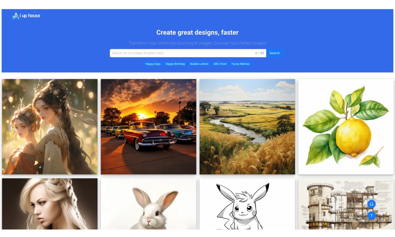Focus the AI images search field
This screenshot has width=395, height=237.
pos(188,53)
